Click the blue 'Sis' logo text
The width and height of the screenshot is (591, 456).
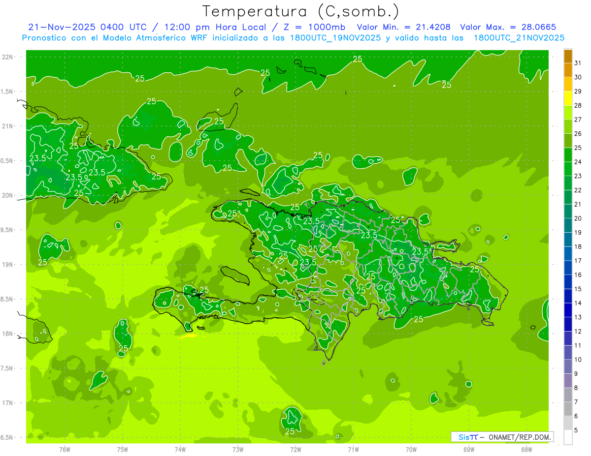tap(463, 437)
